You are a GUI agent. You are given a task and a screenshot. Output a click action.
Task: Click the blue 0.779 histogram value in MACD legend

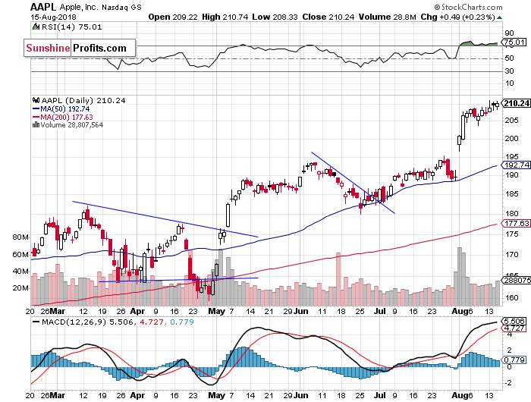point(182,322)
